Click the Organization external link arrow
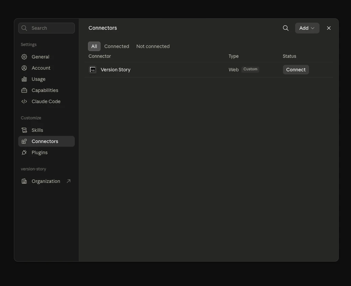This screenshot has height=286, width=351. click(69, 181)
